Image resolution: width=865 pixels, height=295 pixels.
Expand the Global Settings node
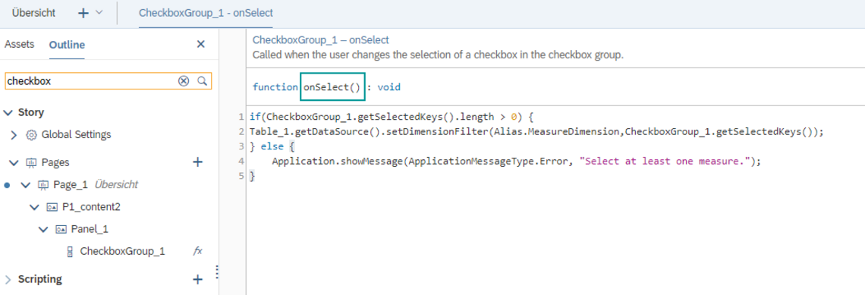click(14, 134)
